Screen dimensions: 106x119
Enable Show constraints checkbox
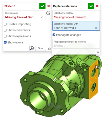click(5, 30)
